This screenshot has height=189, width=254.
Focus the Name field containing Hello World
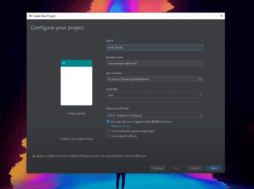154,47
